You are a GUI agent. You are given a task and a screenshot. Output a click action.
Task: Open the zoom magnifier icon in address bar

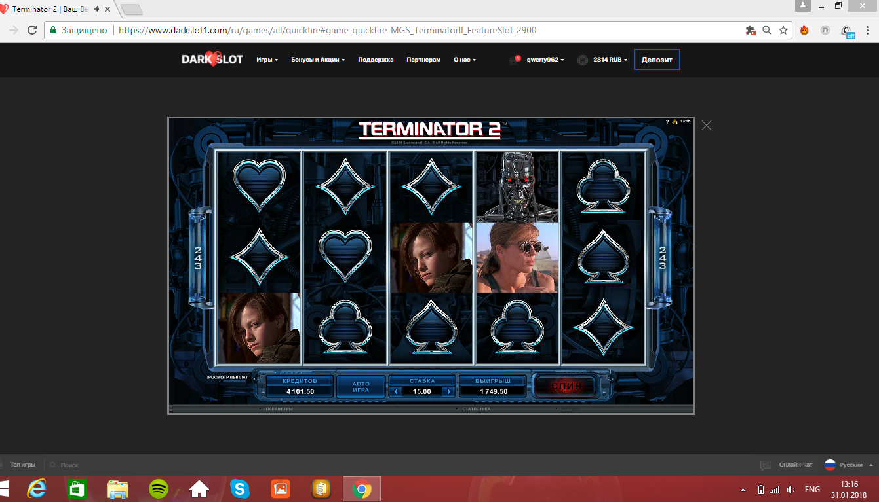(767, 30)
